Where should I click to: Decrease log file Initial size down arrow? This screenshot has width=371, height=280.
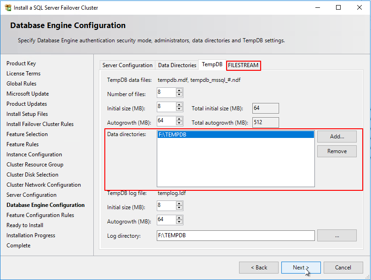point(179,207)
